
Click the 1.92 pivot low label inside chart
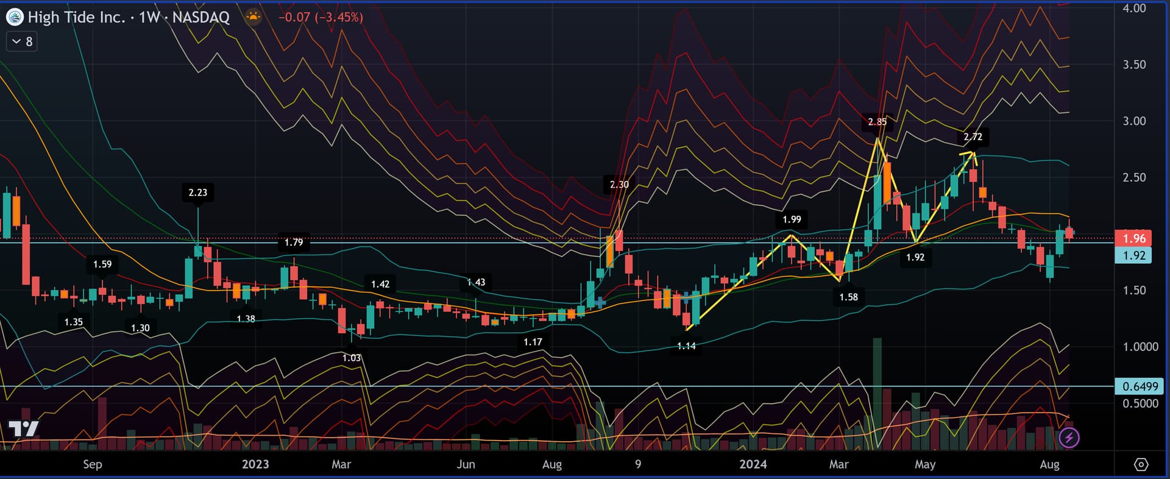click(x=915, y=257)
